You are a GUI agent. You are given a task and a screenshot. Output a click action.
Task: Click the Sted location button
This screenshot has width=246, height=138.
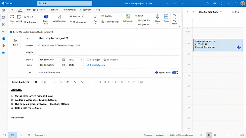coord(30,72)
